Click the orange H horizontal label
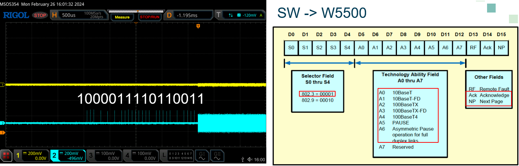Viewport: 519px width, 166px height. click(54, 15)
